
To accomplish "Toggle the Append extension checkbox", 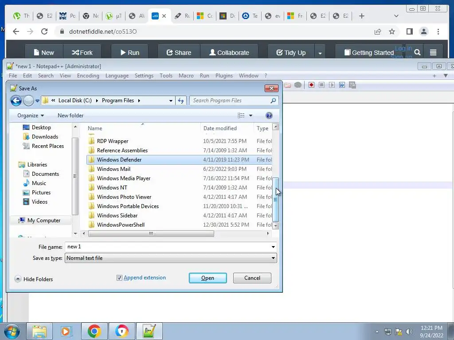I will point(119,278).
